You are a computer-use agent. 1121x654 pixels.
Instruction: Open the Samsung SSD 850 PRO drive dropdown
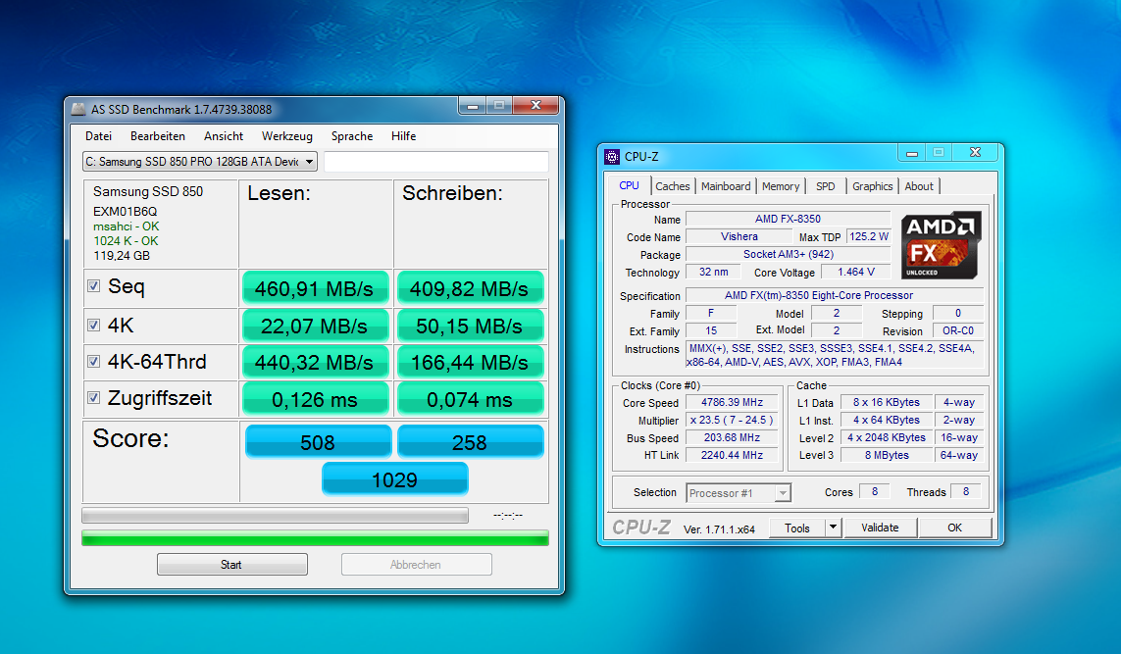(x=199, y=162)
